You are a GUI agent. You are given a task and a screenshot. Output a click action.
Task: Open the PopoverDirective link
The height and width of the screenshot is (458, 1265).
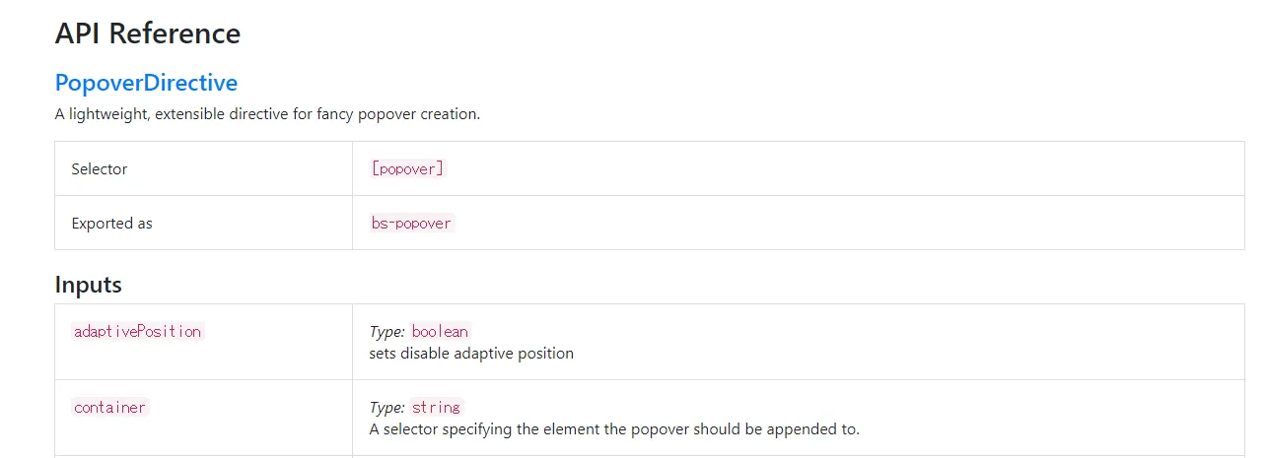point(146,82)
